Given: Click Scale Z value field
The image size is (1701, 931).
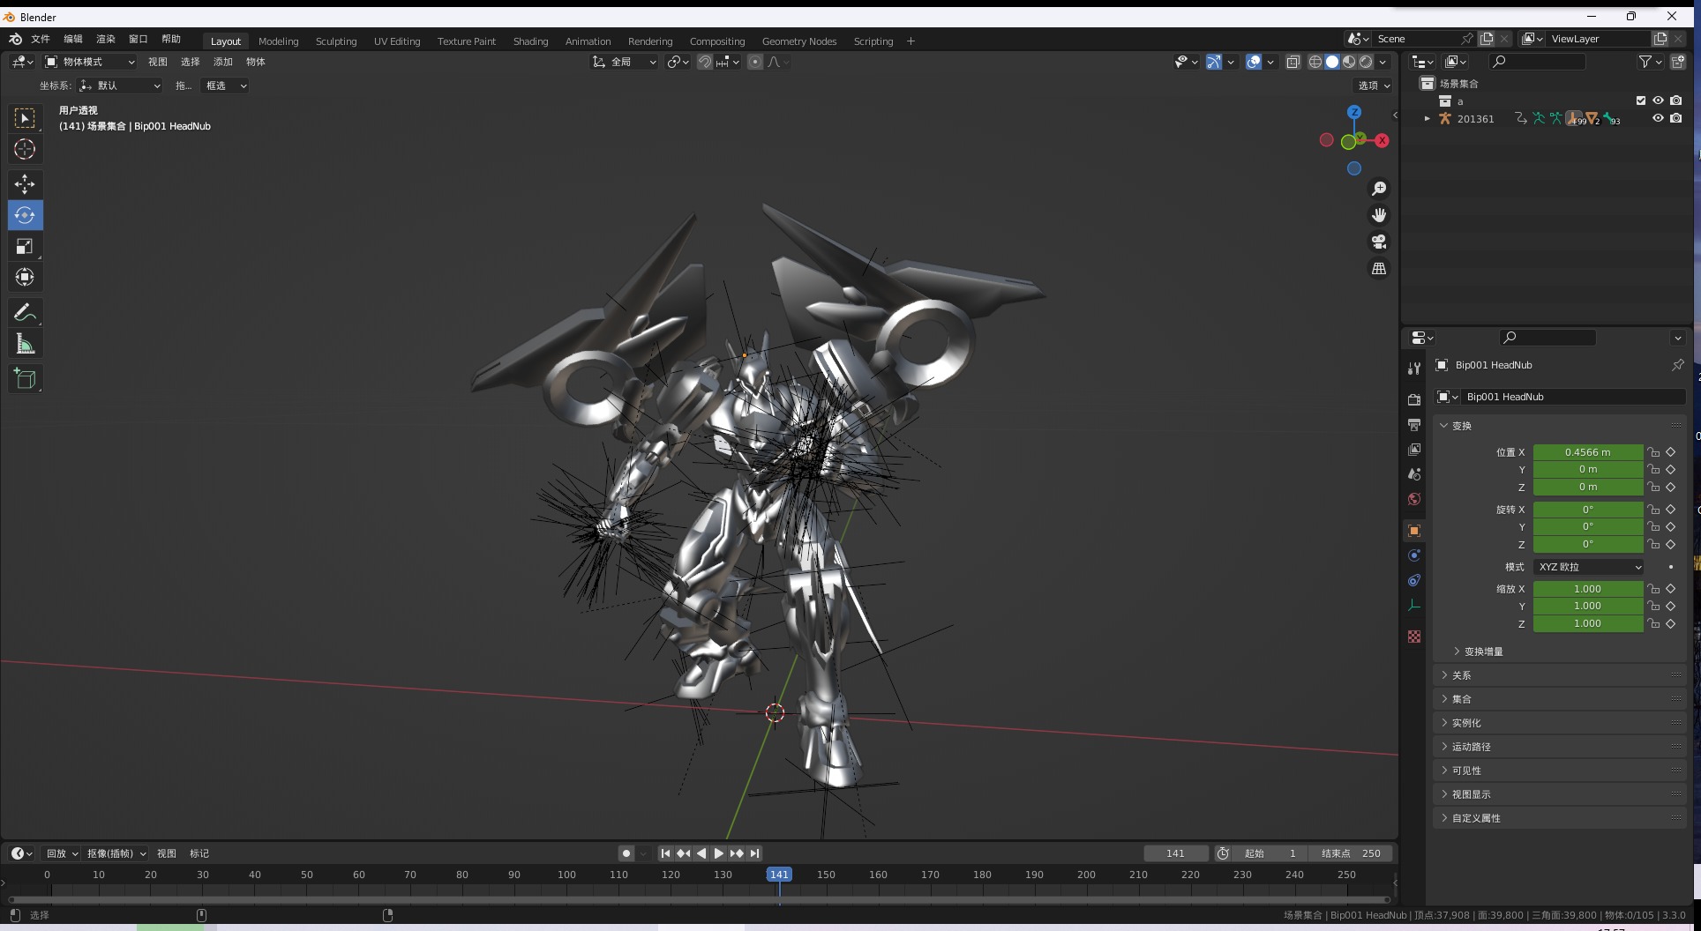Looking at the screenshot, I should tap(1587, 624).
